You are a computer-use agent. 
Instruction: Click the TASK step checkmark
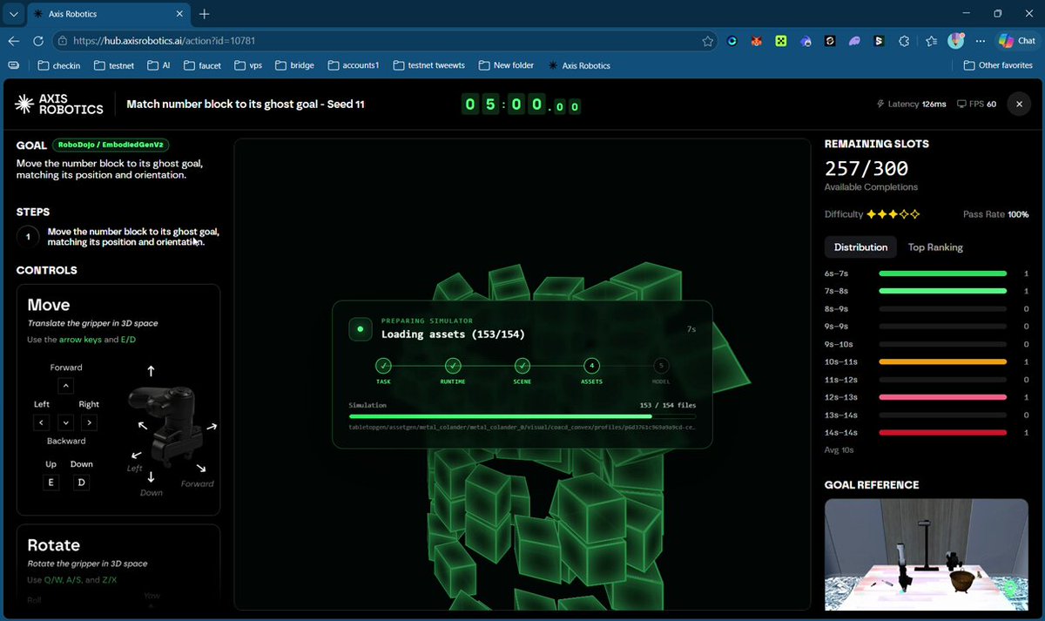(x=384, y=366)
